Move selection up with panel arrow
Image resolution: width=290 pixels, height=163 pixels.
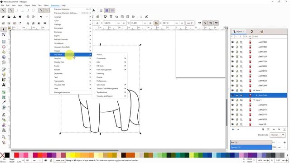[274, 129]
